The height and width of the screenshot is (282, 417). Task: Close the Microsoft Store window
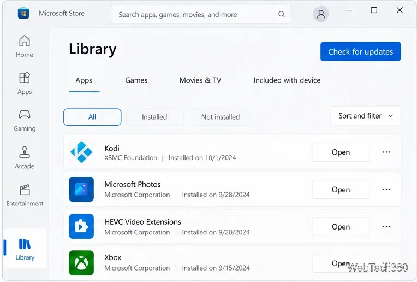click(400, 10)
